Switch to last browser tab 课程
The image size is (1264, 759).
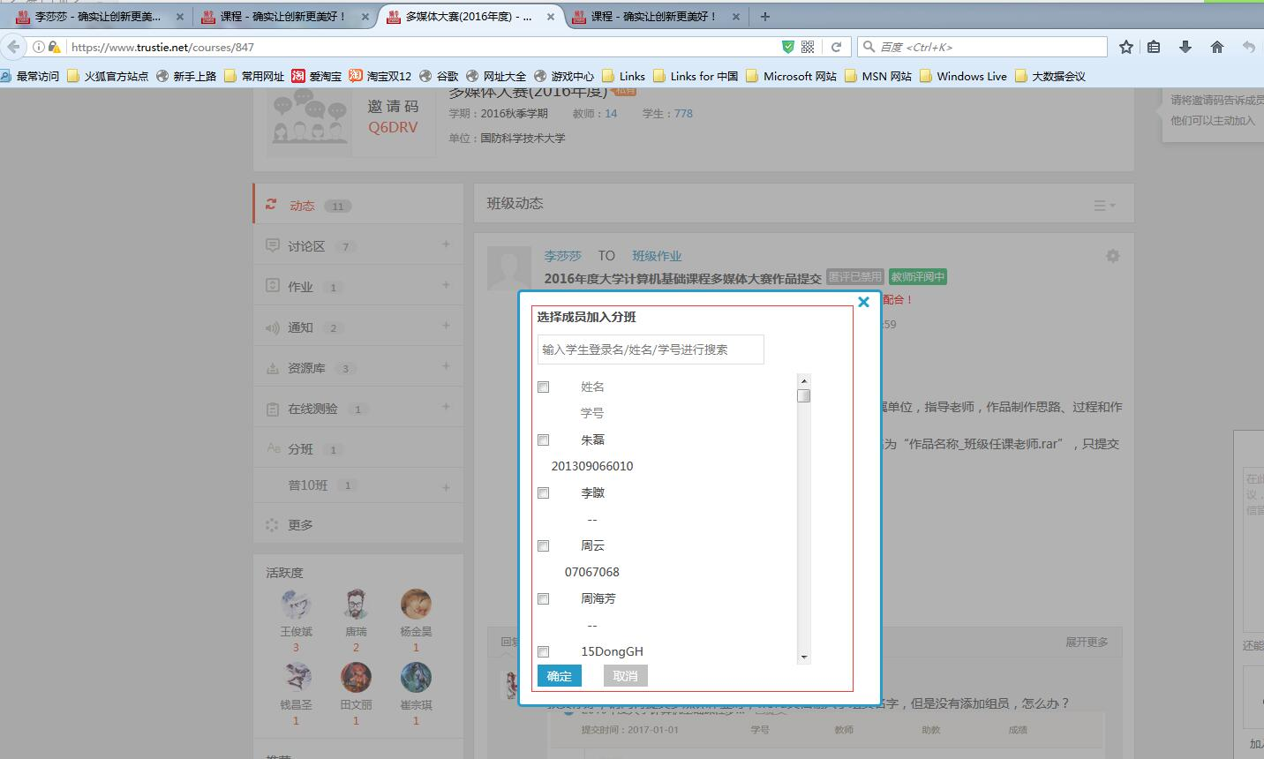[x=655, y=17]
